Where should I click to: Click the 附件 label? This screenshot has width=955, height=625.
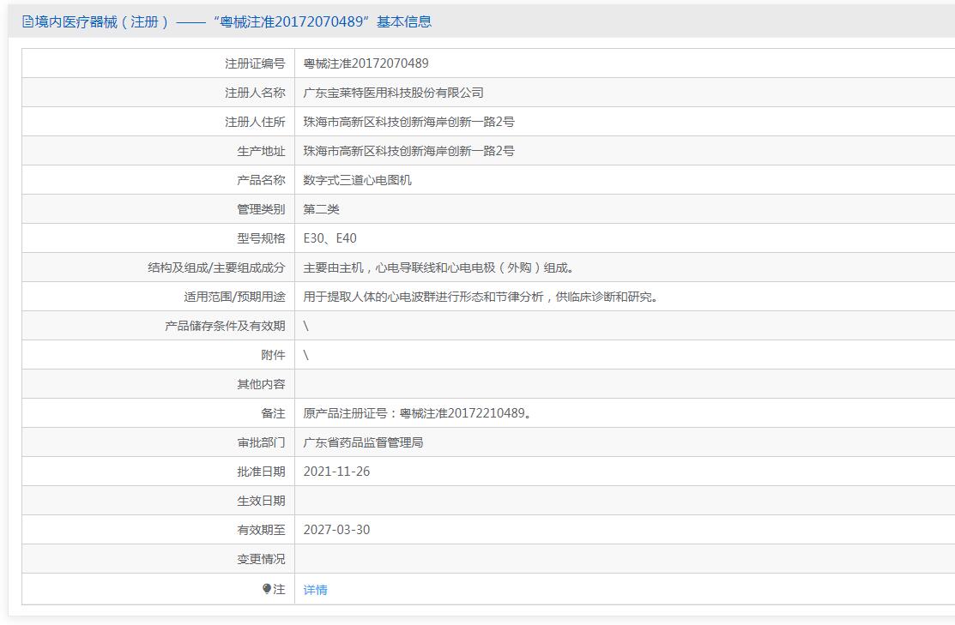tap(273, 356)
